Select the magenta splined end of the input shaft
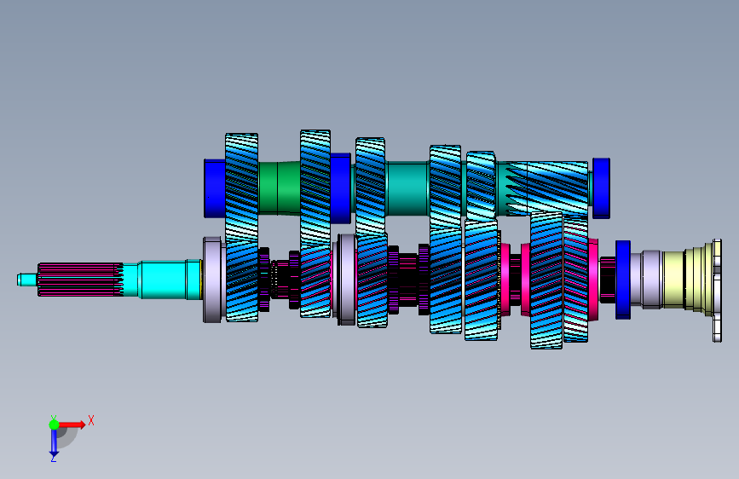 coord(80,280)
